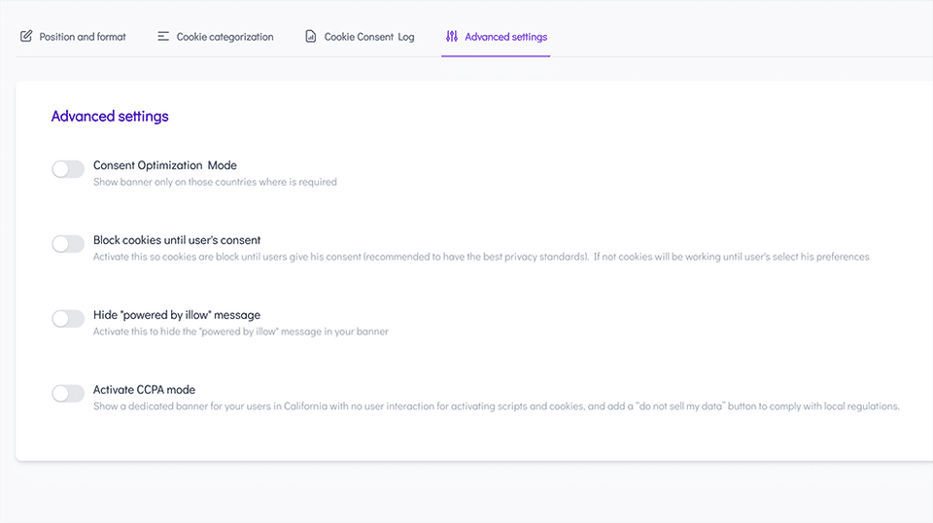Click the description recommending best privacy standards
The image size is (933, 523).
pos(481,257)
